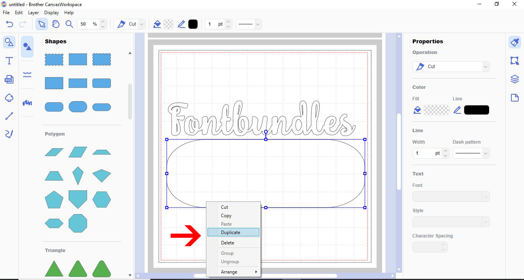The image size is (524, 280).
Task: Click the Properties line pencil icon
Action: pyautogui.click(x=457, y=110)
